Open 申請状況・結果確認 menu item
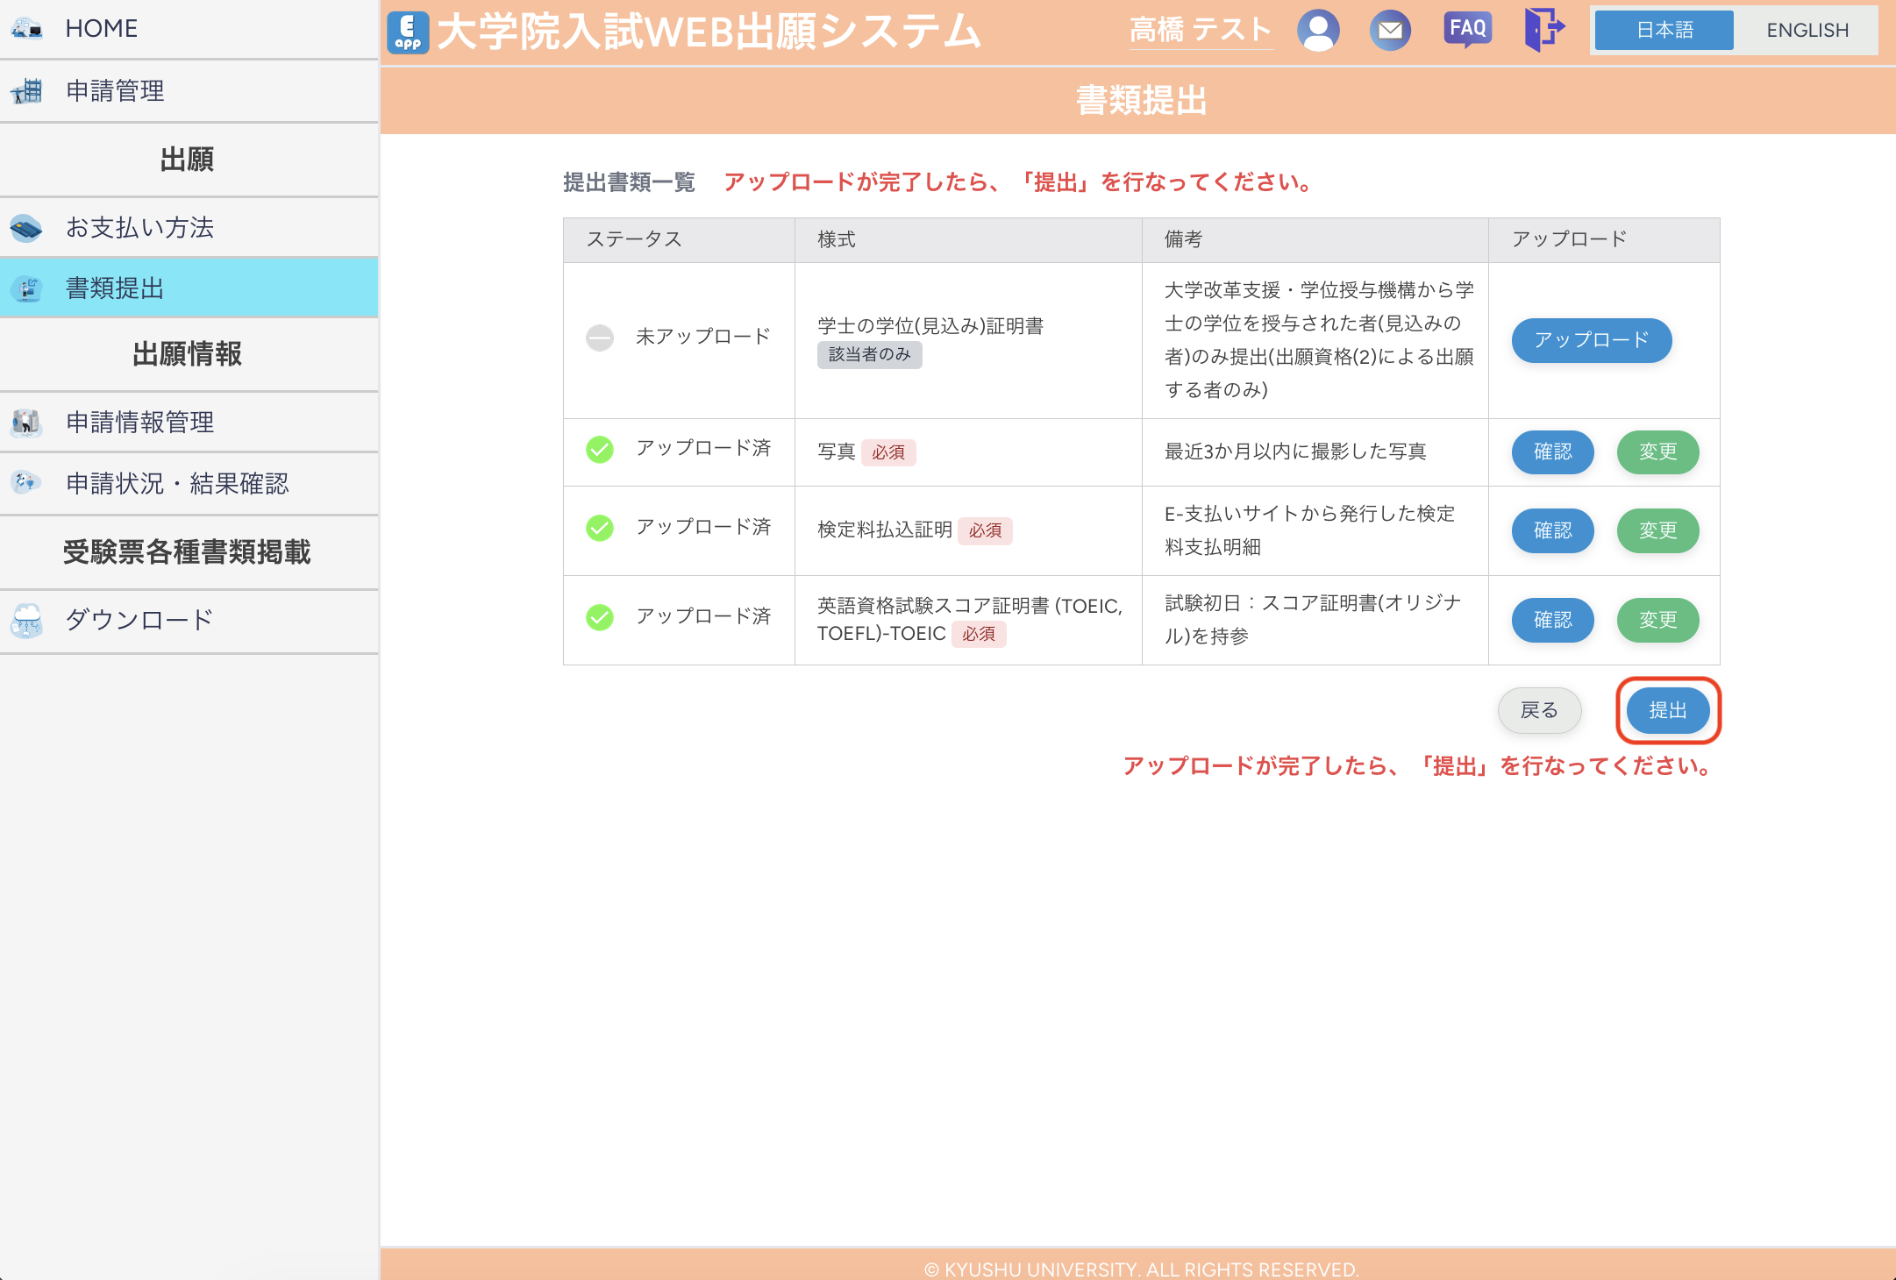The image size is (1896, 1280). [x=177, y=484]
